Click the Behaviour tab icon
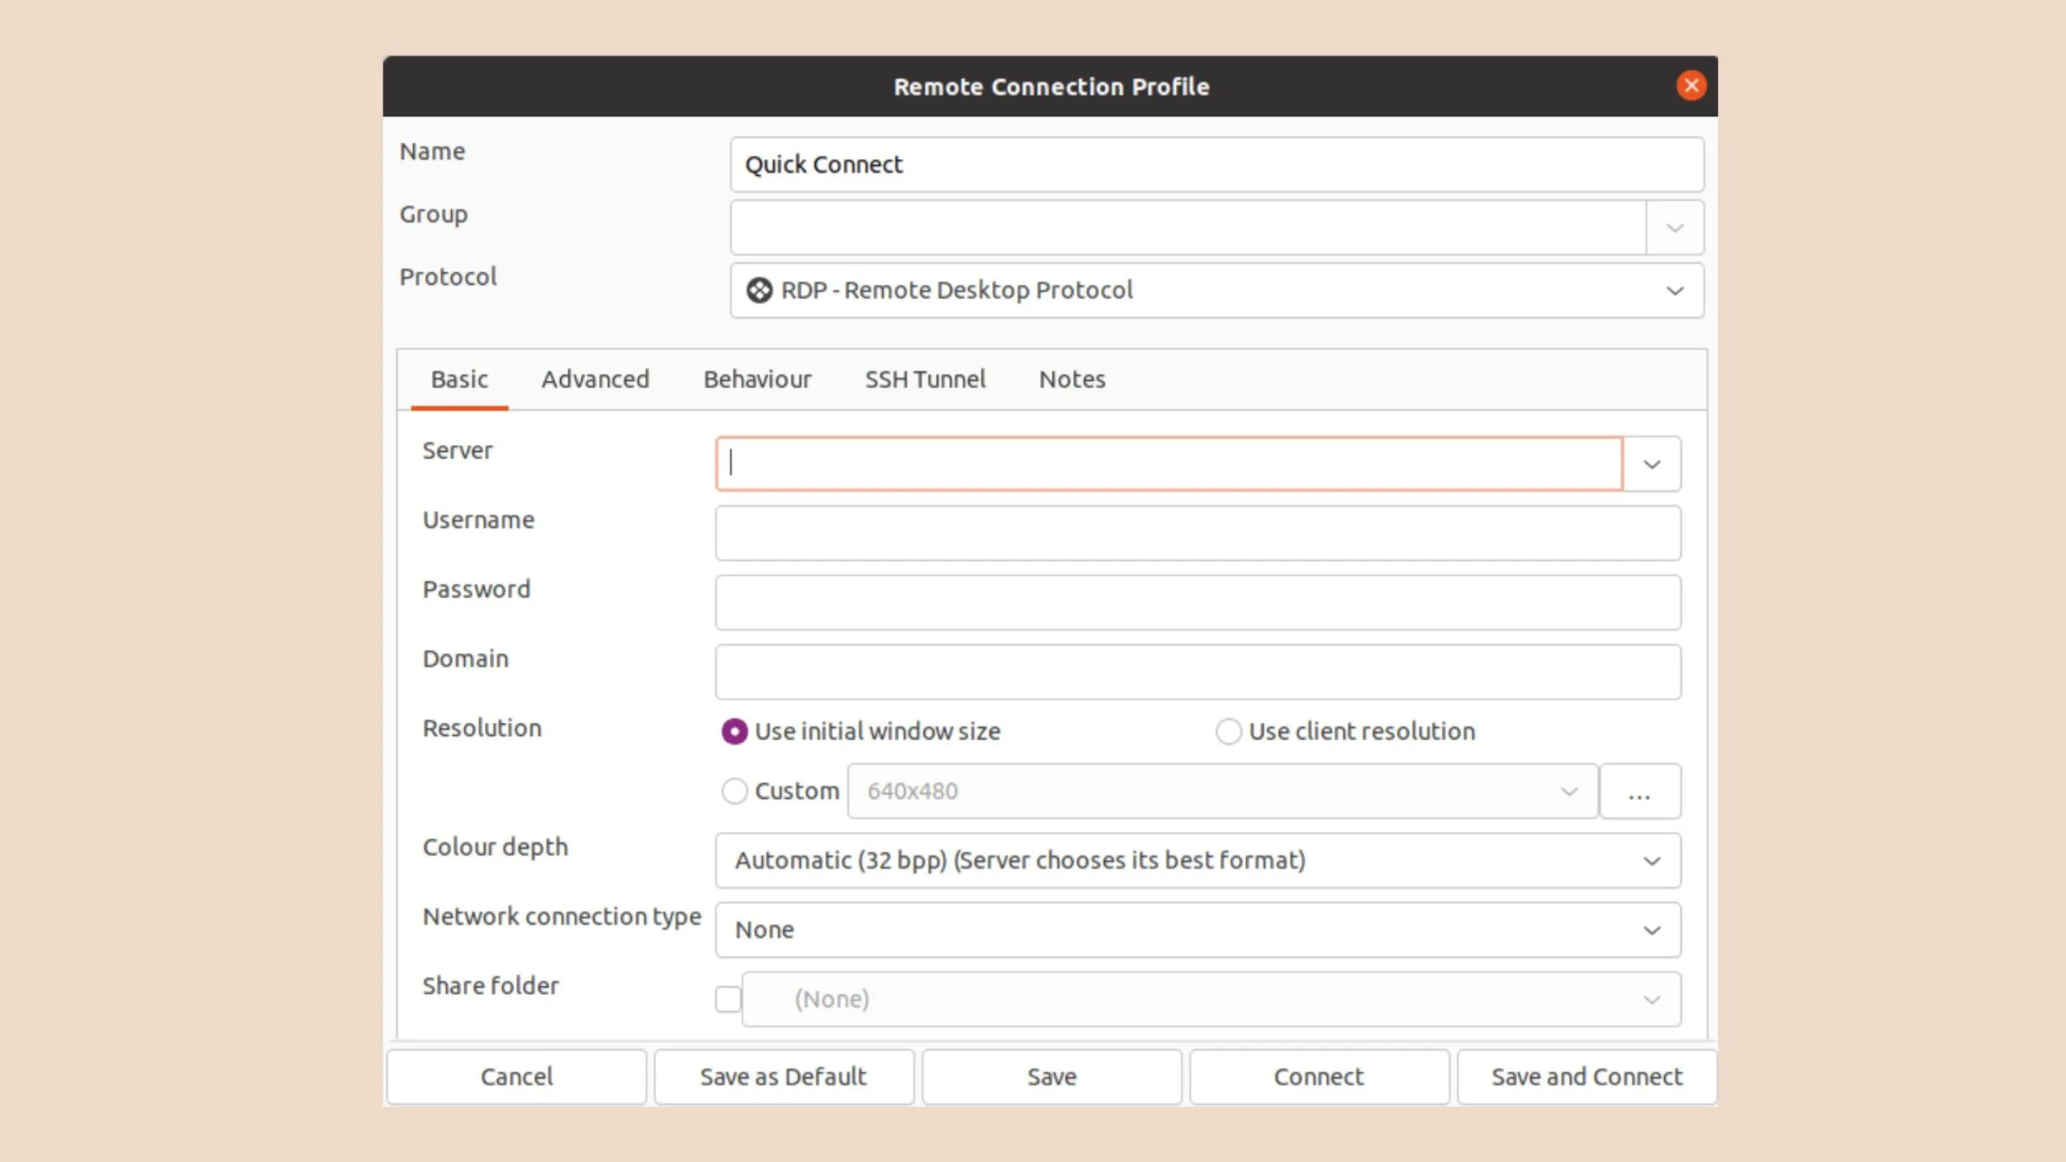Viewport: 2066px width, 1162px height. [756, 378]
